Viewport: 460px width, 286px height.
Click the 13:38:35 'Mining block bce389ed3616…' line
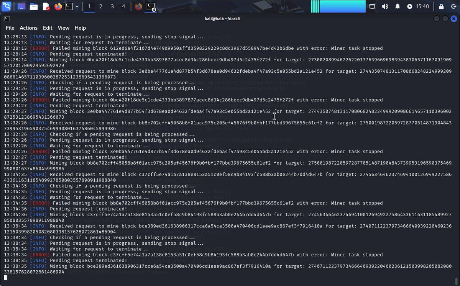228,269
